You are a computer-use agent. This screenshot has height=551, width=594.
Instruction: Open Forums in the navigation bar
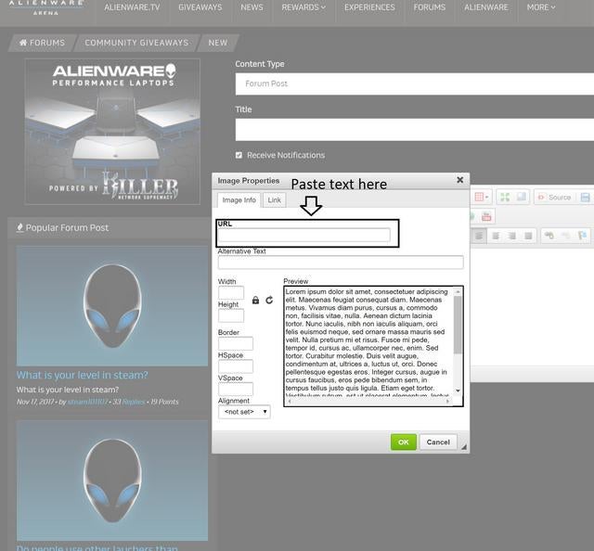[429, 7]
